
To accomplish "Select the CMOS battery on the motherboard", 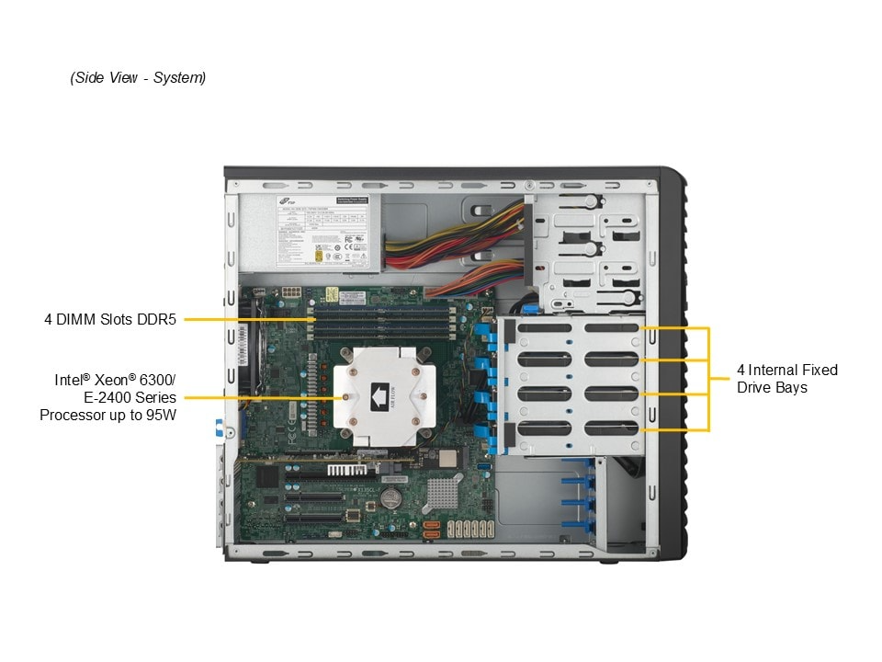I will (390, 499).
